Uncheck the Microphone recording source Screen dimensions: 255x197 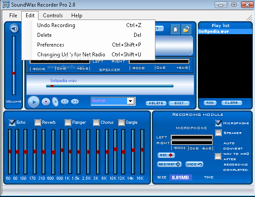coord(218,123)
